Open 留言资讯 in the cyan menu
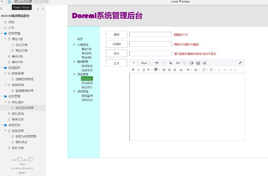The height and width of the screenshot is (176, 268). [x=87, y=87]
